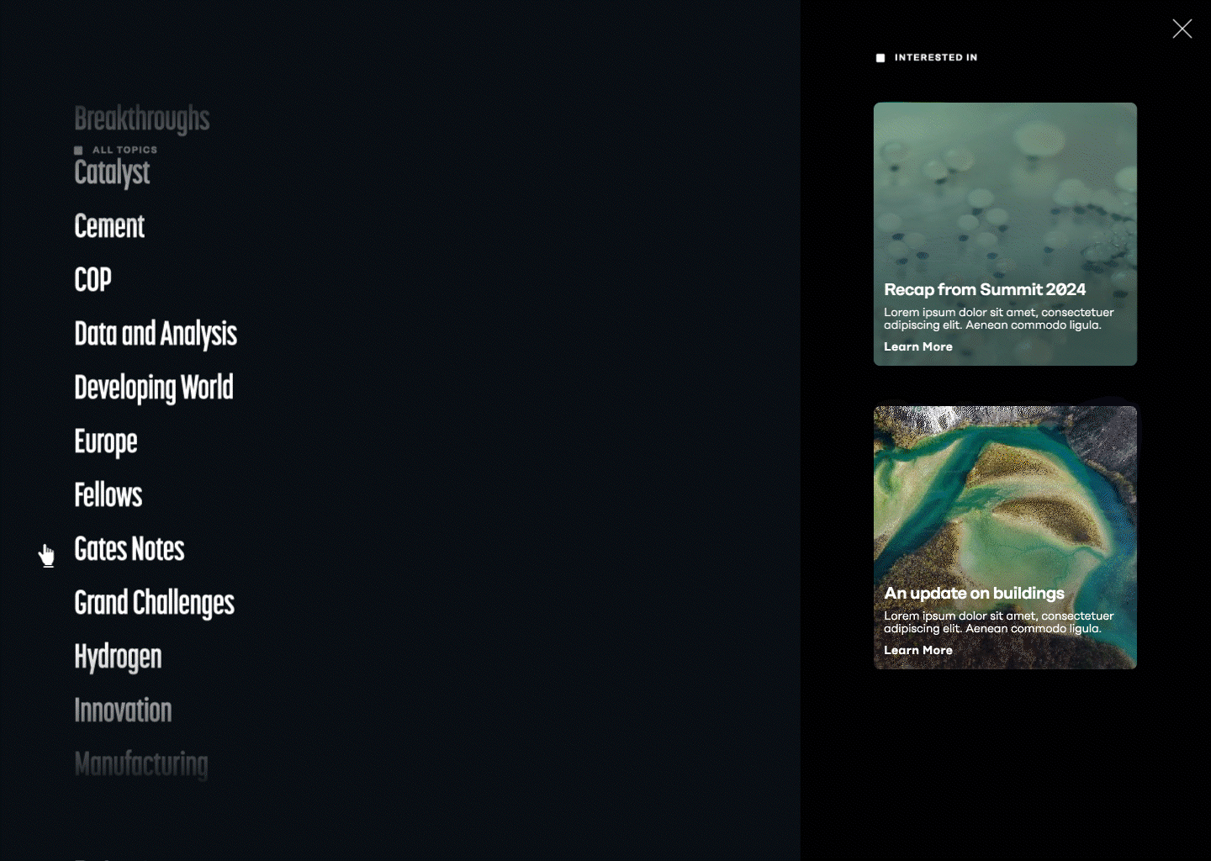1211x861 pixels.
Task: Open the Cement topic
Action: click(109, 226)
